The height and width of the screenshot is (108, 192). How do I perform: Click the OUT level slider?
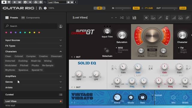[169, 8]
